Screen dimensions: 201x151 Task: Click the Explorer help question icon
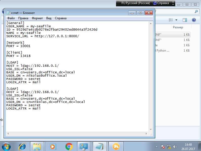pyautogui.click(x=194, y=20)
